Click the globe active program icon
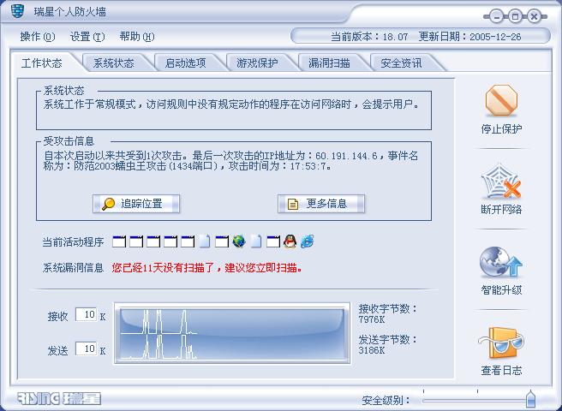 tap(239, 241)
